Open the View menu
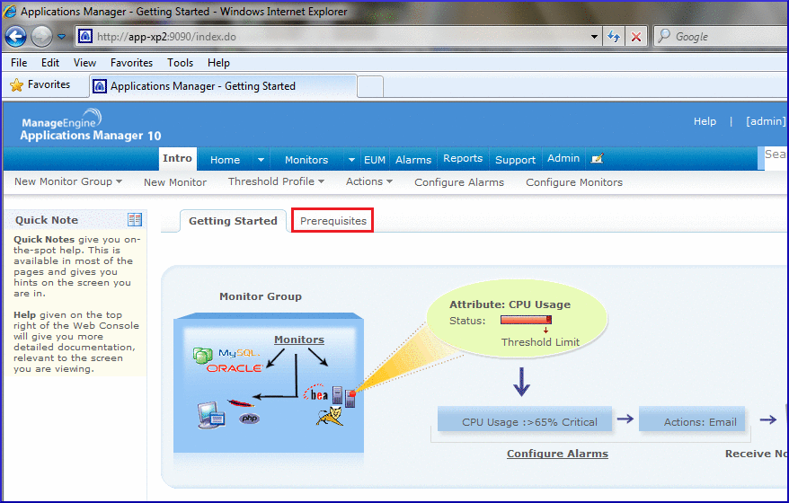 (x=84, y=63)
